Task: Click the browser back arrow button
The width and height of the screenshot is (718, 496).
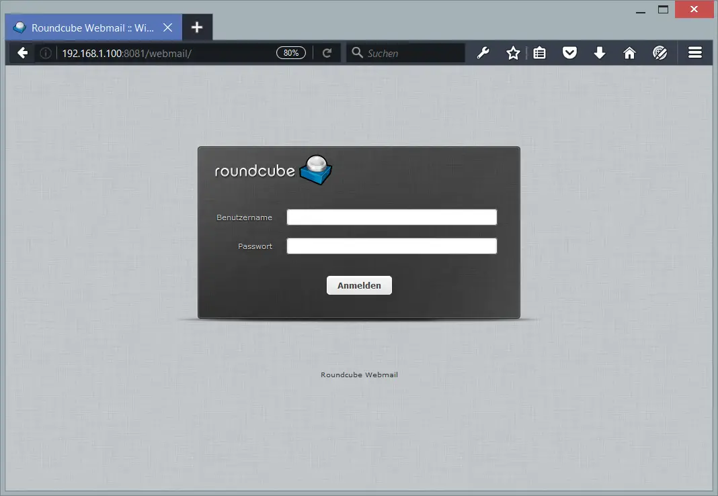Action: pos(22,53)
